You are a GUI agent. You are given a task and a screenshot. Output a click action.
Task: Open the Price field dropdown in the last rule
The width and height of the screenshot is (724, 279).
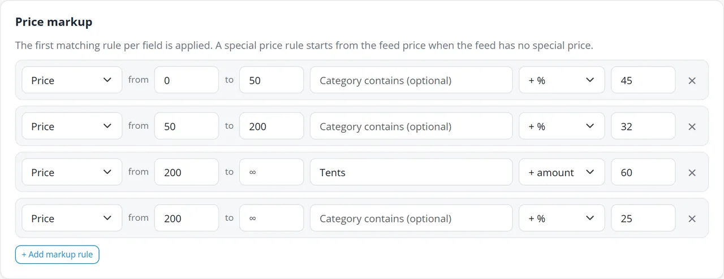[72, 219]
